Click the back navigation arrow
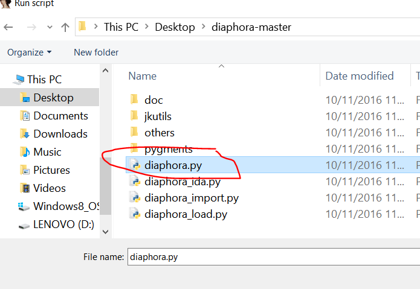420x289 pixels. (9, 27)
